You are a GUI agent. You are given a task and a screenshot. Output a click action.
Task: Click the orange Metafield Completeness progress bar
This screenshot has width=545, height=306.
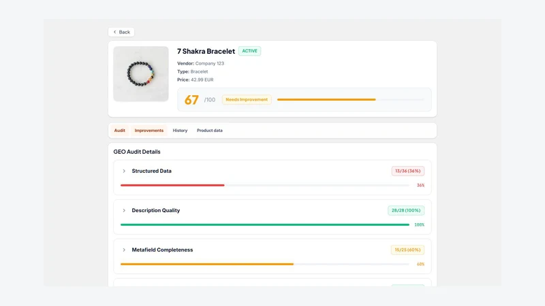(x=265, y=264)
